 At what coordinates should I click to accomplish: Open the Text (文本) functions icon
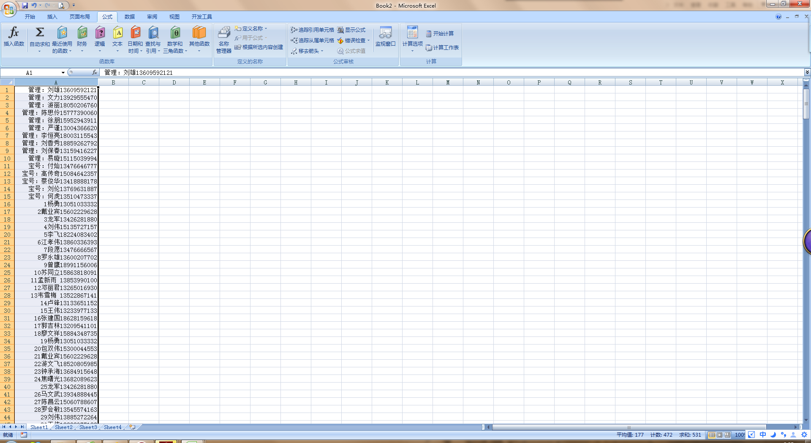click(x=117, y=33)
